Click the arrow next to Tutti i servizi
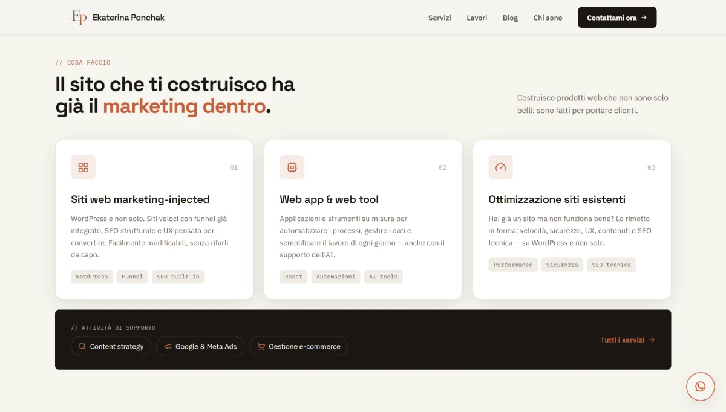Viewport: 726px width, 412px height. point(652,340)
